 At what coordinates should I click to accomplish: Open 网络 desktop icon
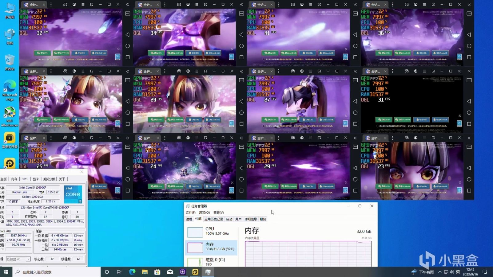pyautogui.click(x=10, y=37)
